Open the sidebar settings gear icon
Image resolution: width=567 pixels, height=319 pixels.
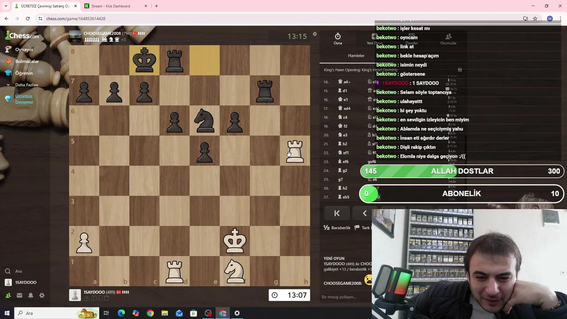click(42, 296)
